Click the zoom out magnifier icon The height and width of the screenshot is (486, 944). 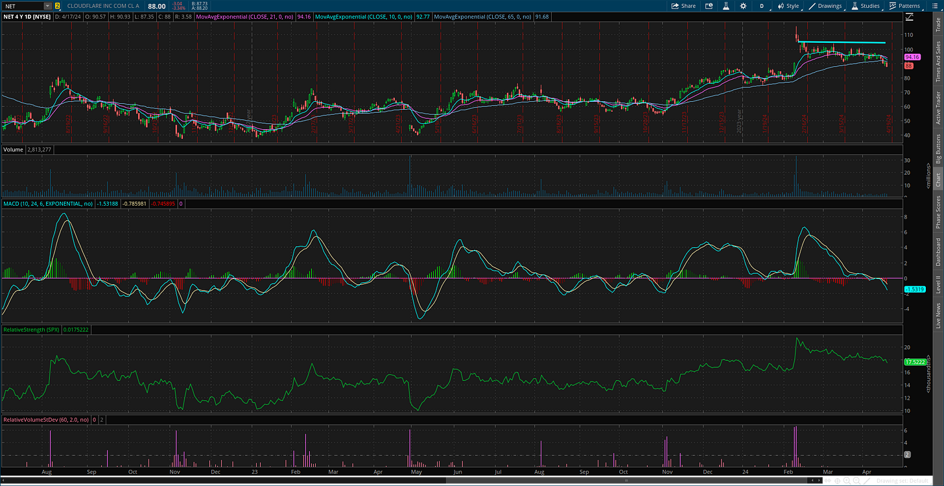point(856,481)
